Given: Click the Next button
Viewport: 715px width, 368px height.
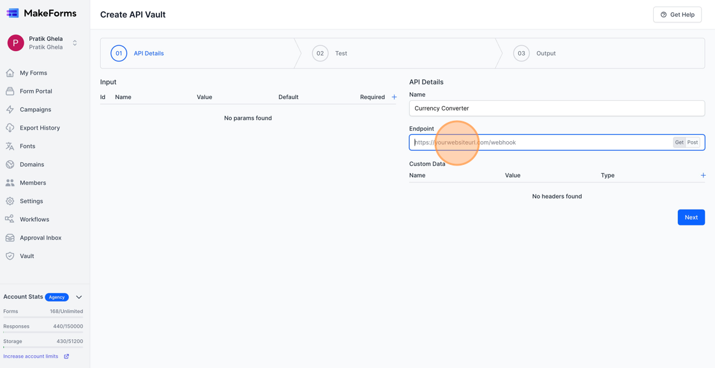Looking at the screenshot, I should (x=691, y=217).
